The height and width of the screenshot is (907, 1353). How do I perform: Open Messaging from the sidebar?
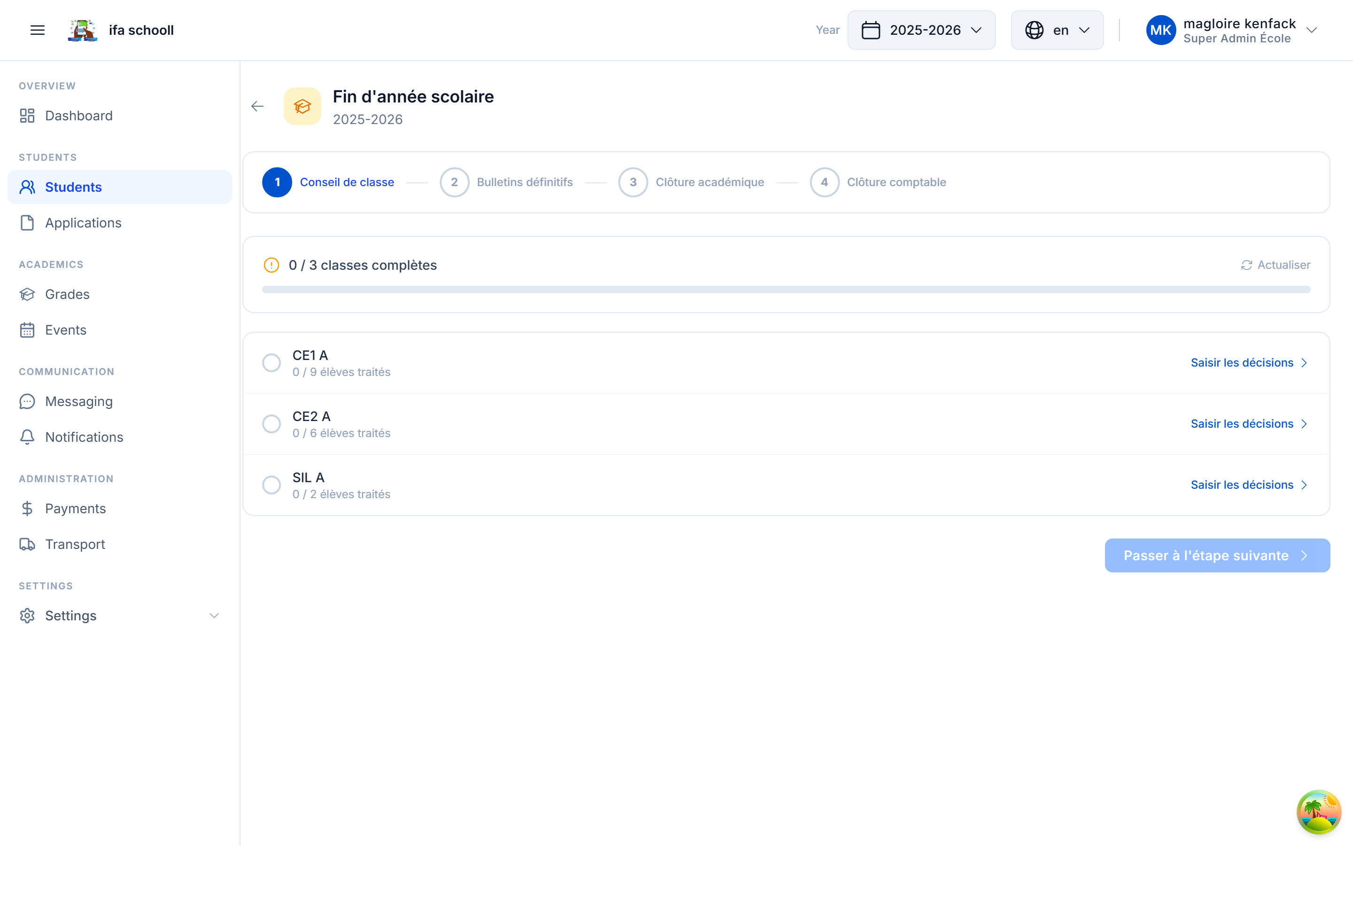click(x=78, y=401)
